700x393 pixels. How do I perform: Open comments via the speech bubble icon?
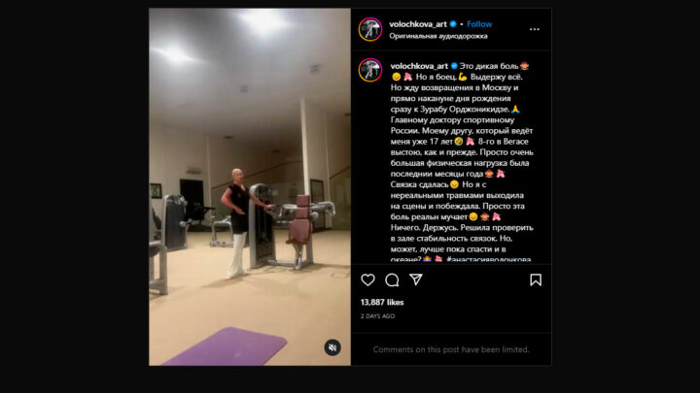coord(392,279)
